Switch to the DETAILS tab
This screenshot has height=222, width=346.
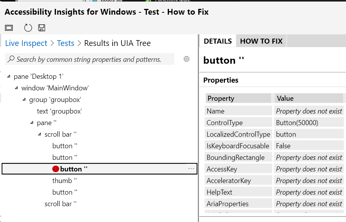(x=218, y=41)
